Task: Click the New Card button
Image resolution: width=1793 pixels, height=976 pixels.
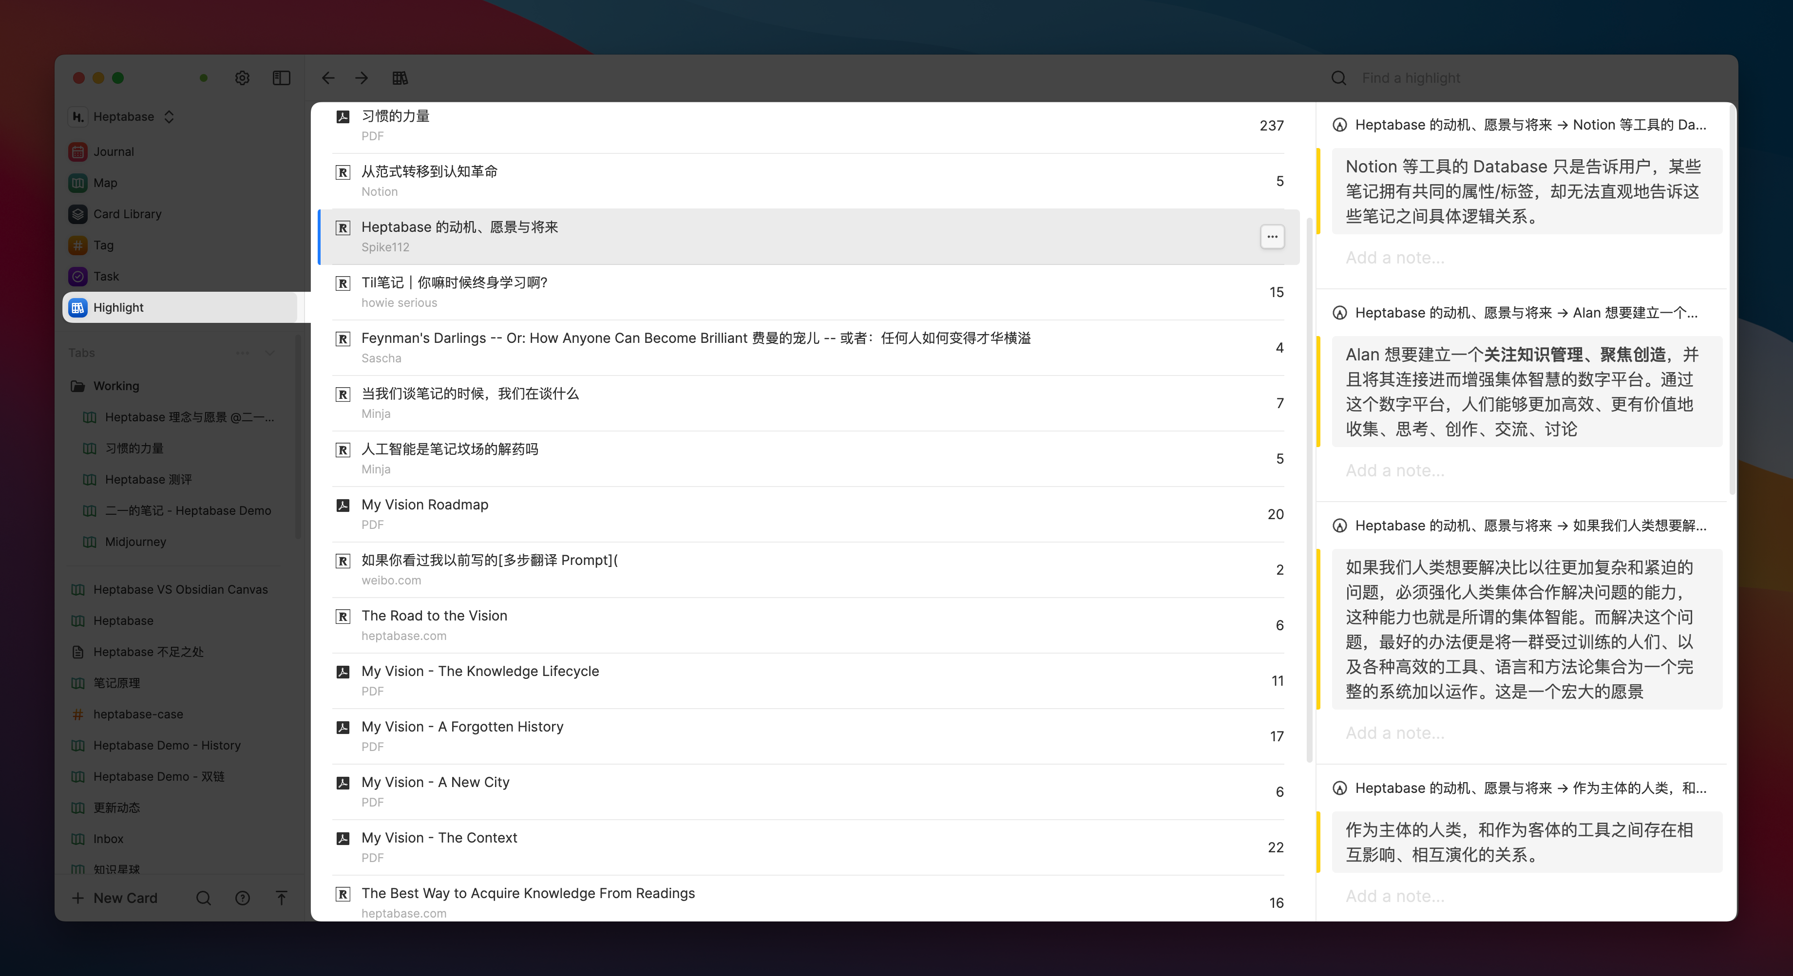Action: click(x=115, y=898)
